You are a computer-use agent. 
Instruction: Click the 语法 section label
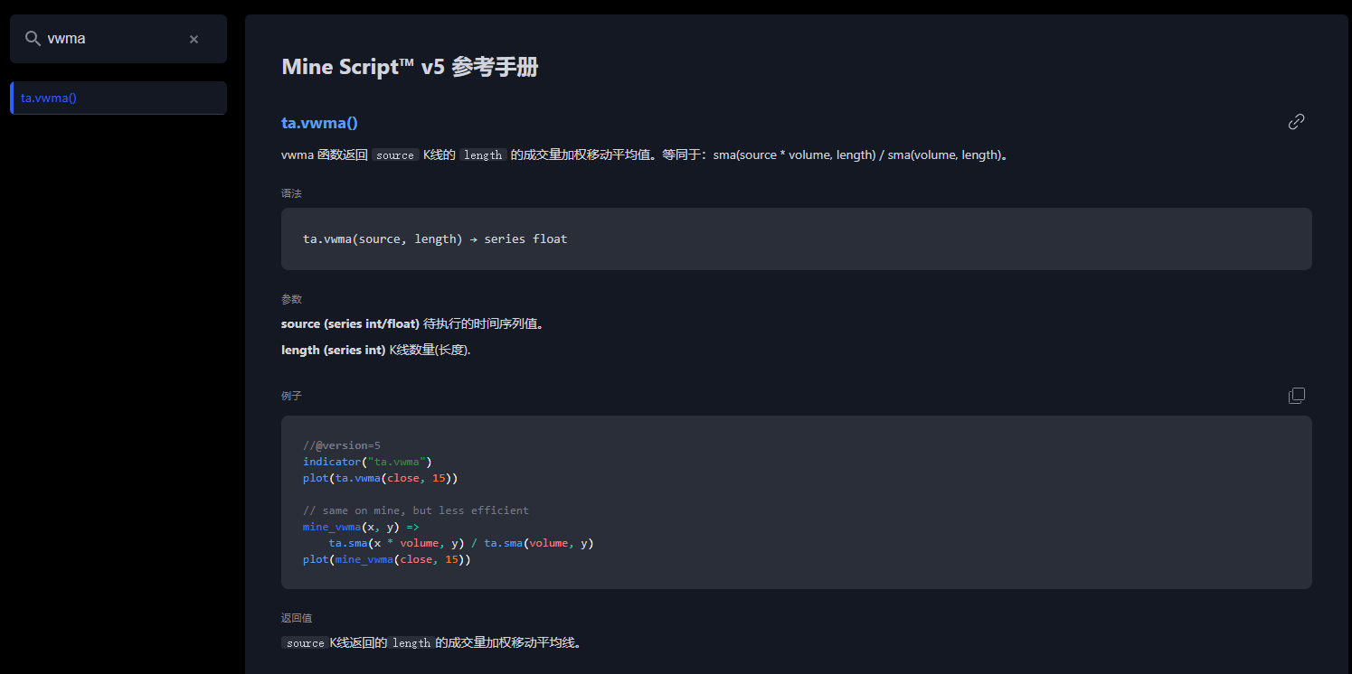point(291,193)
